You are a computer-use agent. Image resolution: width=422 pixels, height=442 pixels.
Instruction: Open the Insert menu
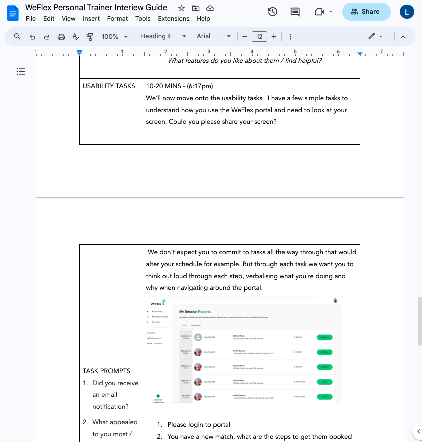91,19
